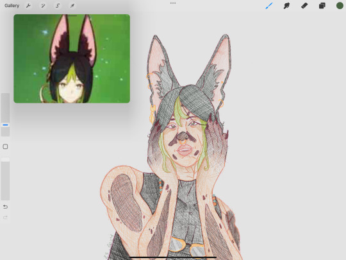The image size is (346, 260).
Task: Select the Eraser tool
Action: click(x=304, y=6)
